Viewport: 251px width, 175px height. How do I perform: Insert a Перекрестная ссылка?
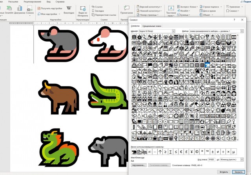[104, 15]
